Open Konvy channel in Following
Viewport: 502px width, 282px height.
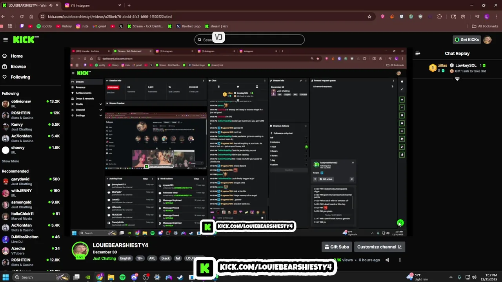[x=31, y=127]
